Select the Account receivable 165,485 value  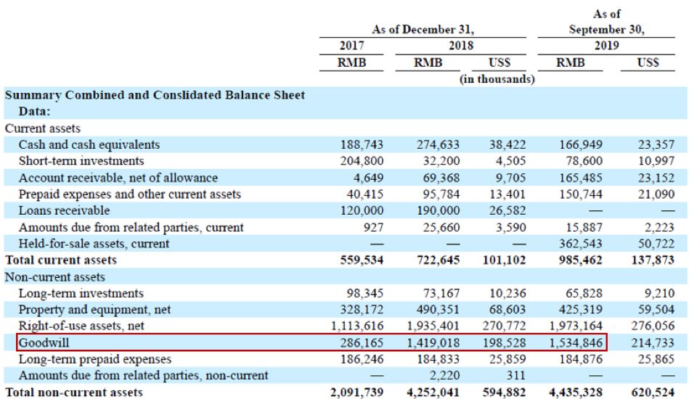click(581, 178)
